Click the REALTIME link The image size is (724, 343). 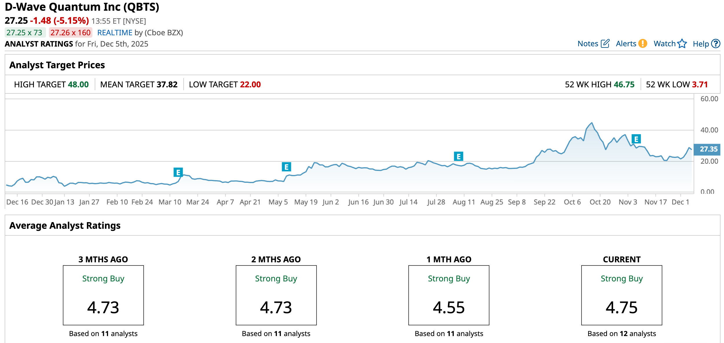click(115, 33)
